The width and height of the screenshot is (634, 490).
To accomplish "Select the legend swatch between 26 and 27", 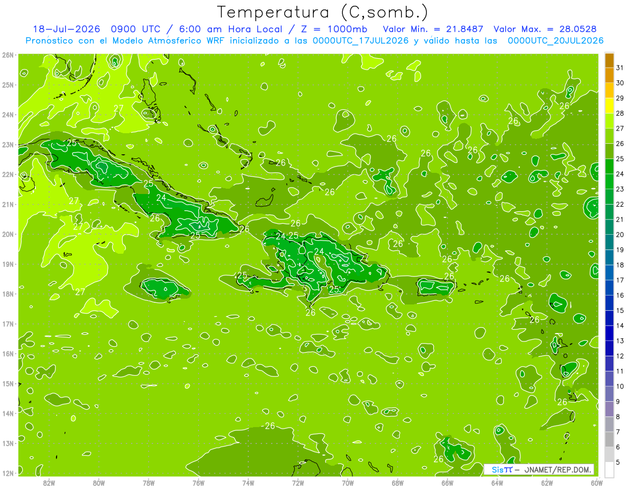I will (609, 136).
